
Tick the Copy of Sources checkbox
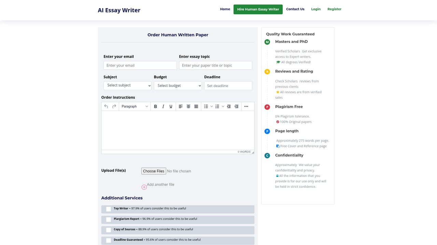(x=109, y=230)
